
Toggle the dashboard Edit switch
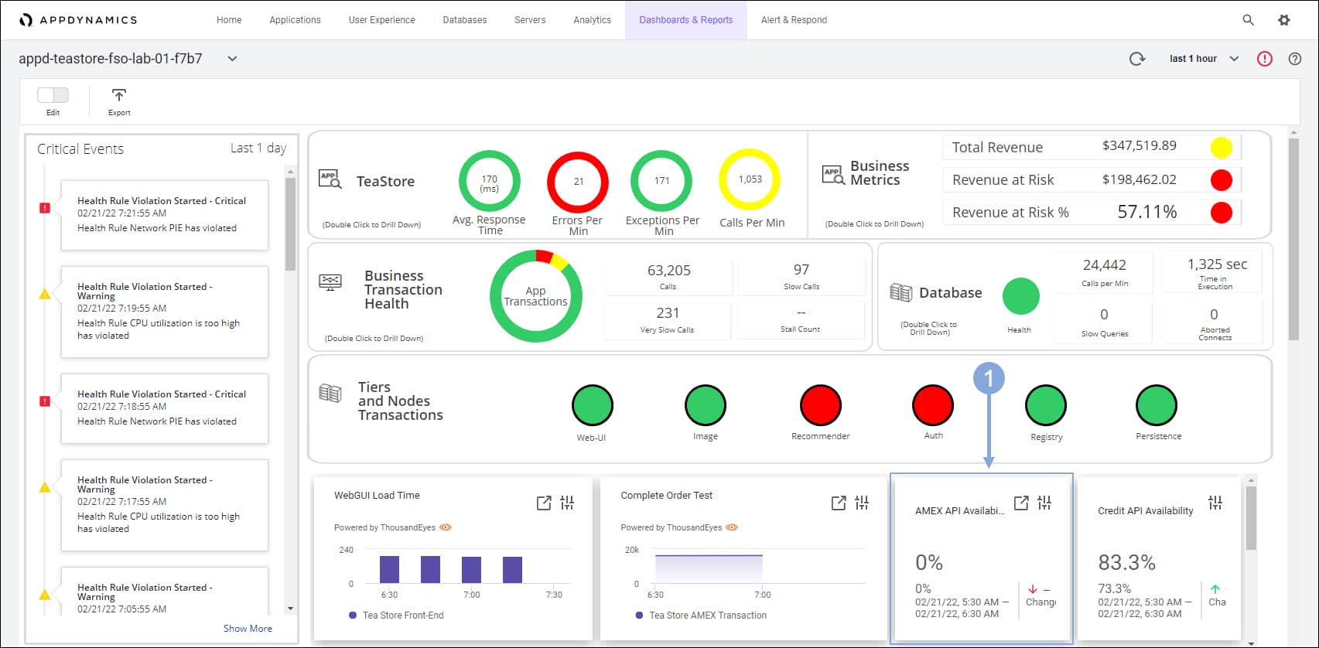coord(53,95)
